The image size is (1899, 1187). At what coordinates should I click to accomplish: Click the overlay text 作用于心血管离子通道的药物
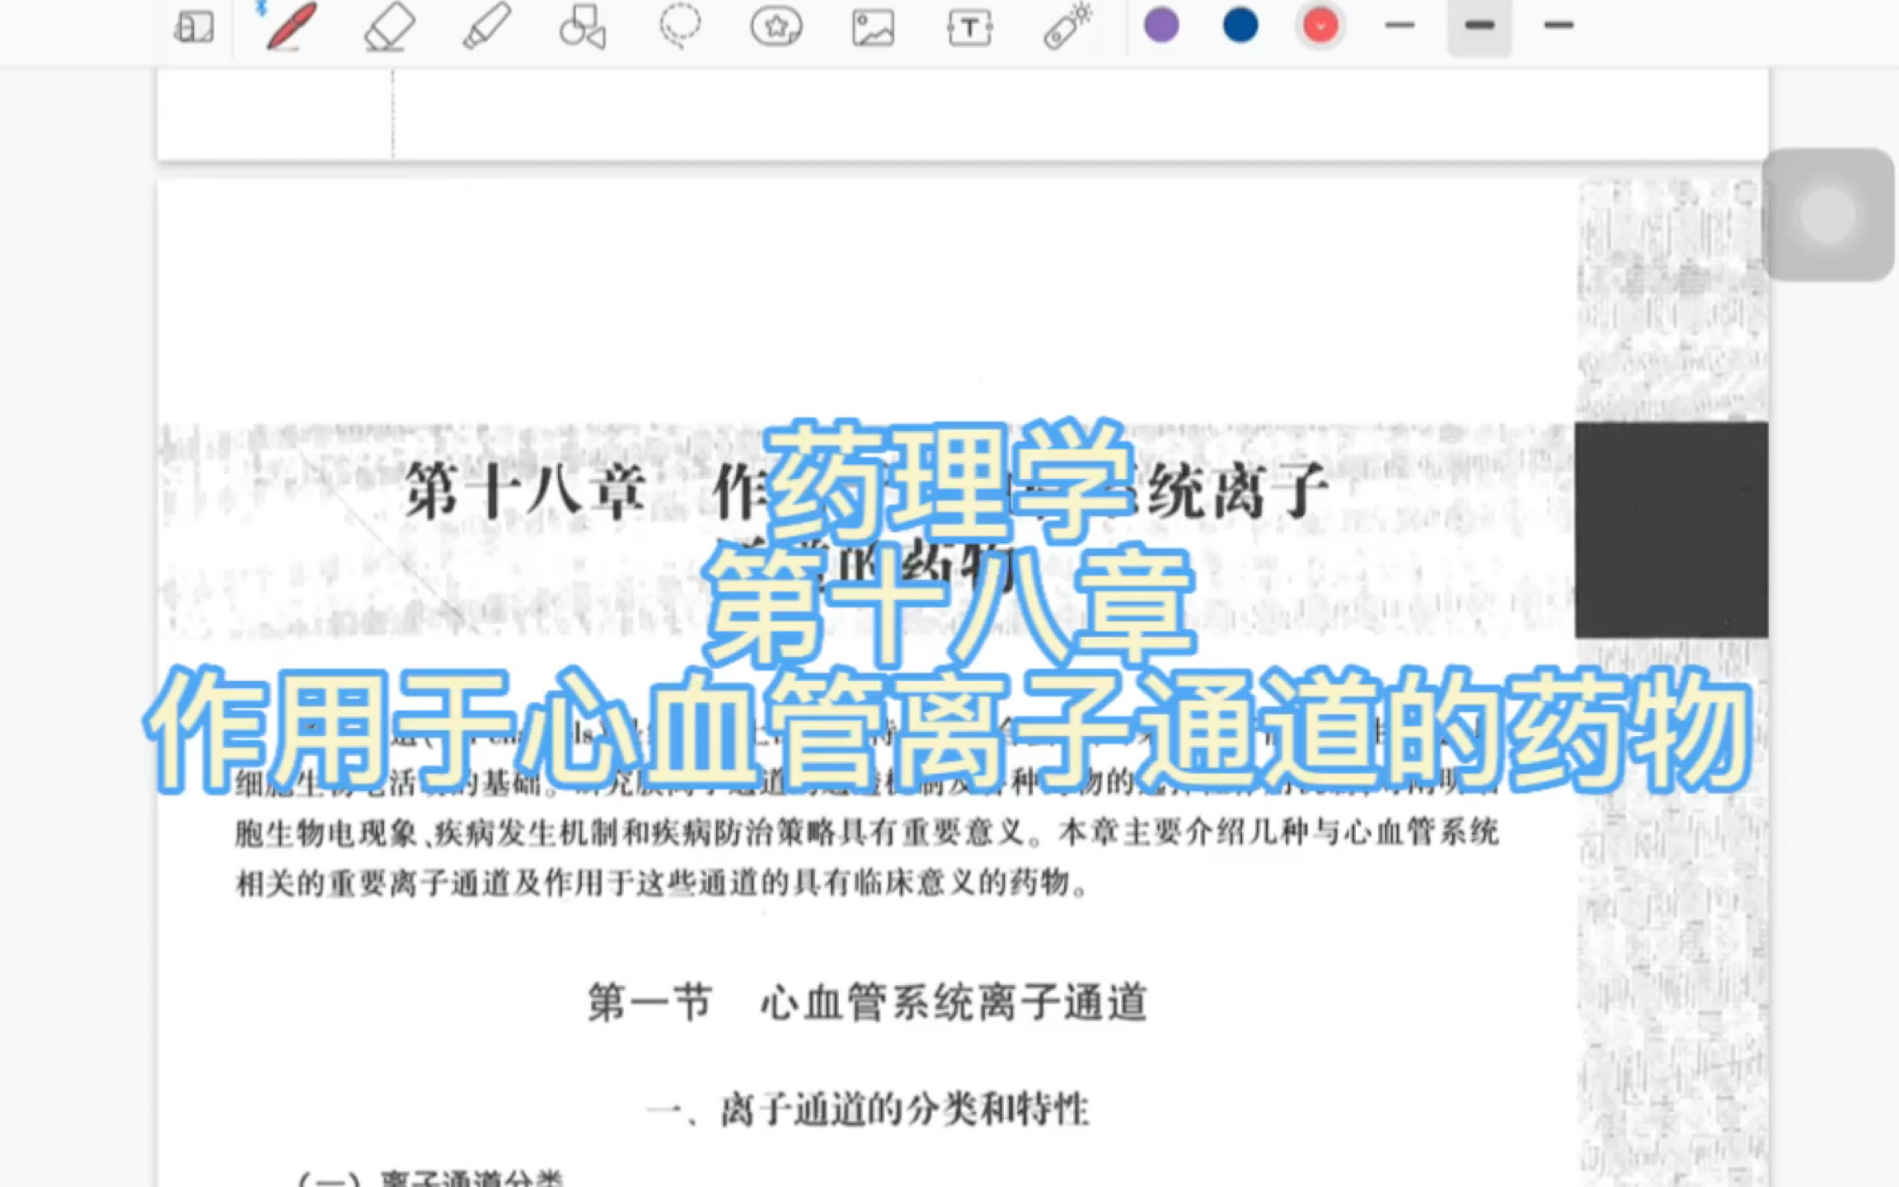click(948, 730)
